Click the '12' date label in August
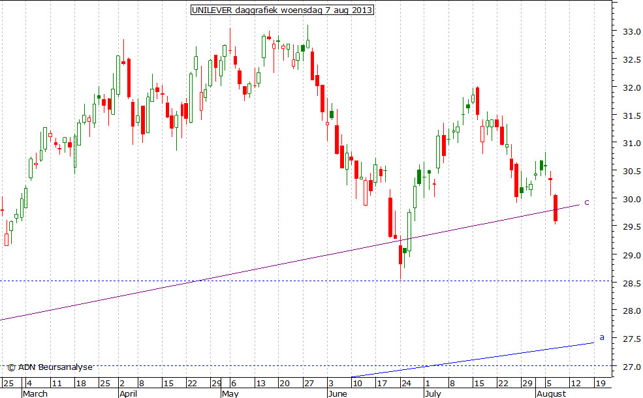This screenshot has height=398, width=643. tap(576, 384)
